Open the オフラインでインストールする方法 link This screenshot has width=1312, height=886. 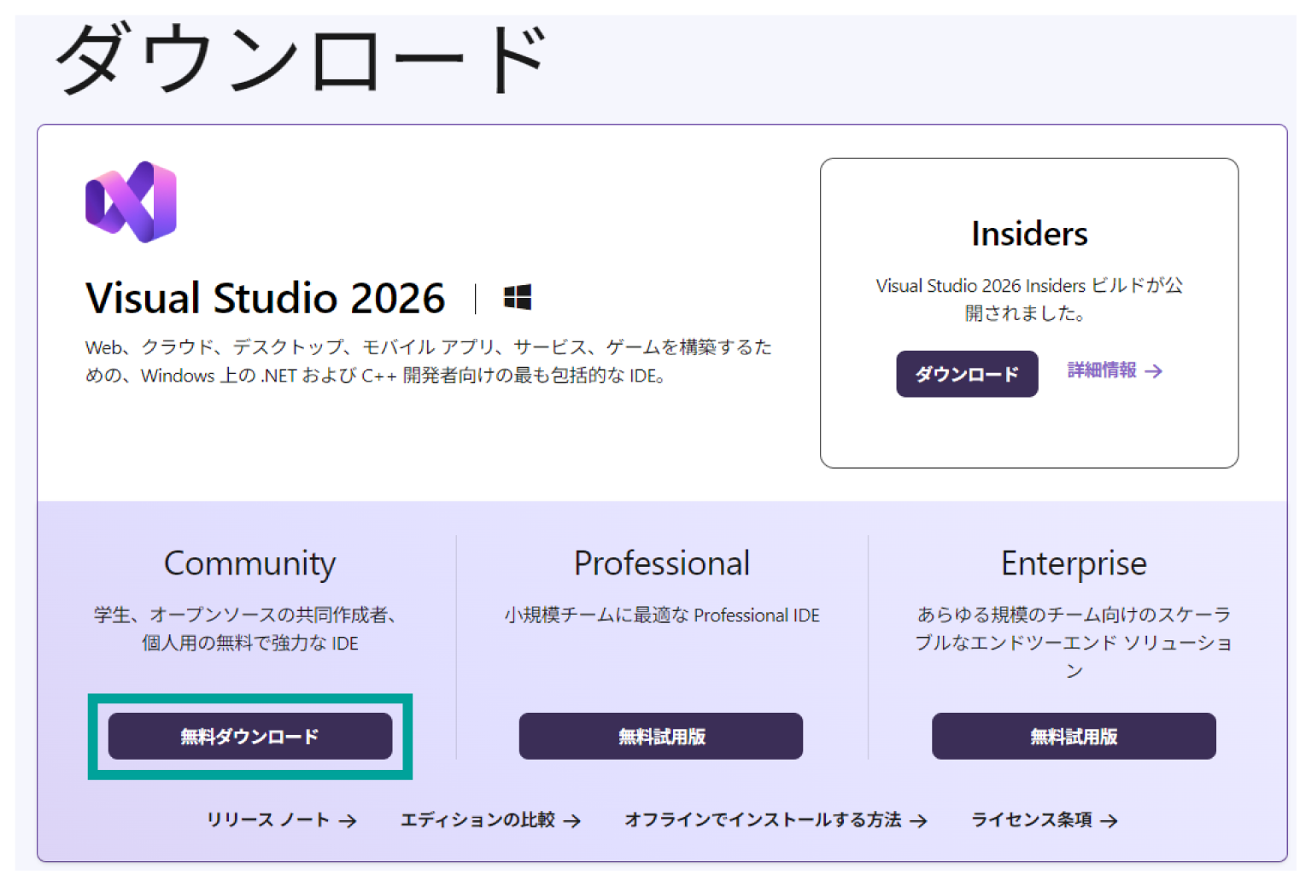pyautogui.click(x=764, y=819)
